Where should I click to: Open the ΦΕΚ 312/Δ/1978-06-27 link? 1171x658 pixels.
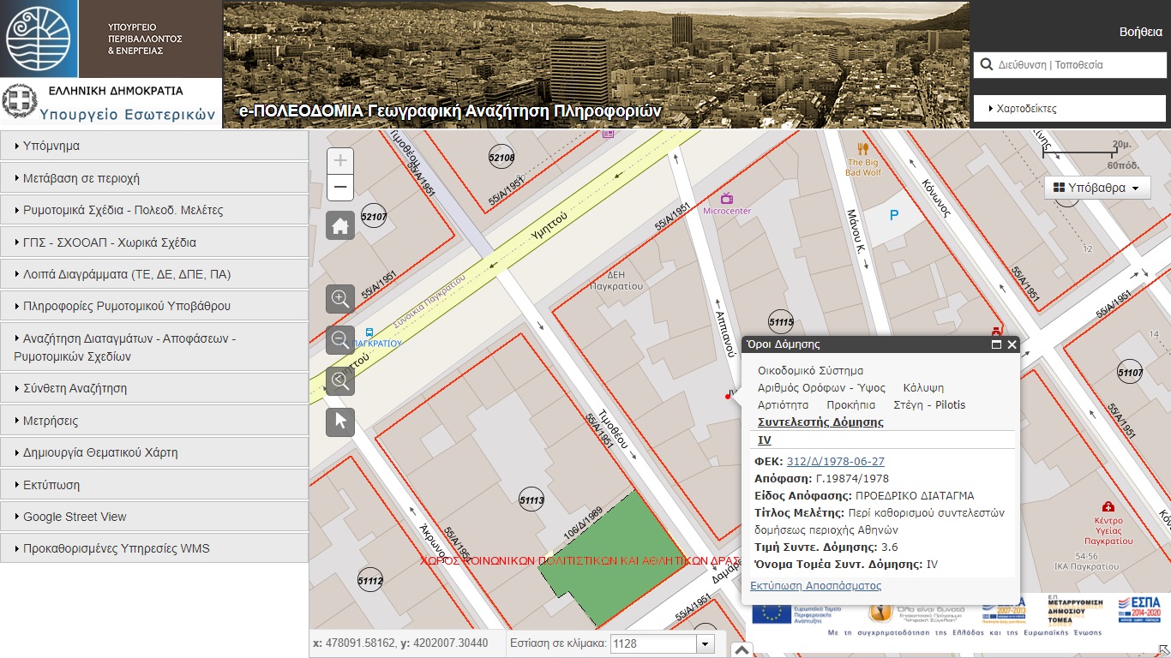coord(835,462)
